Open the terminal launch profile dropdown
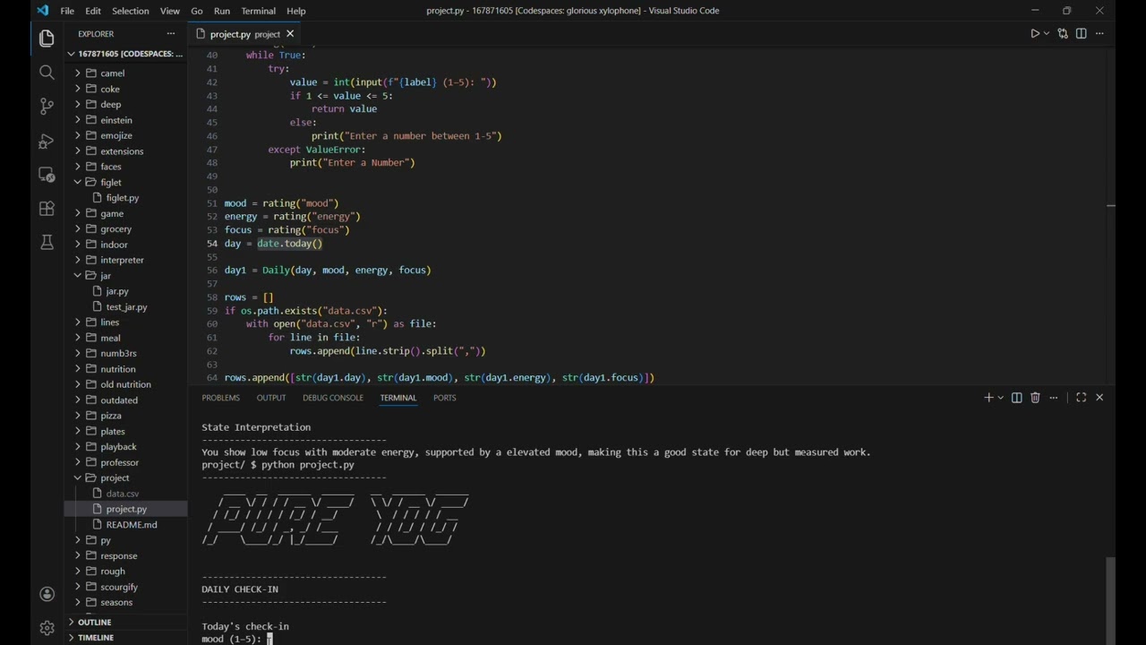1146x645 pixels. click(x=1000, y=398)
